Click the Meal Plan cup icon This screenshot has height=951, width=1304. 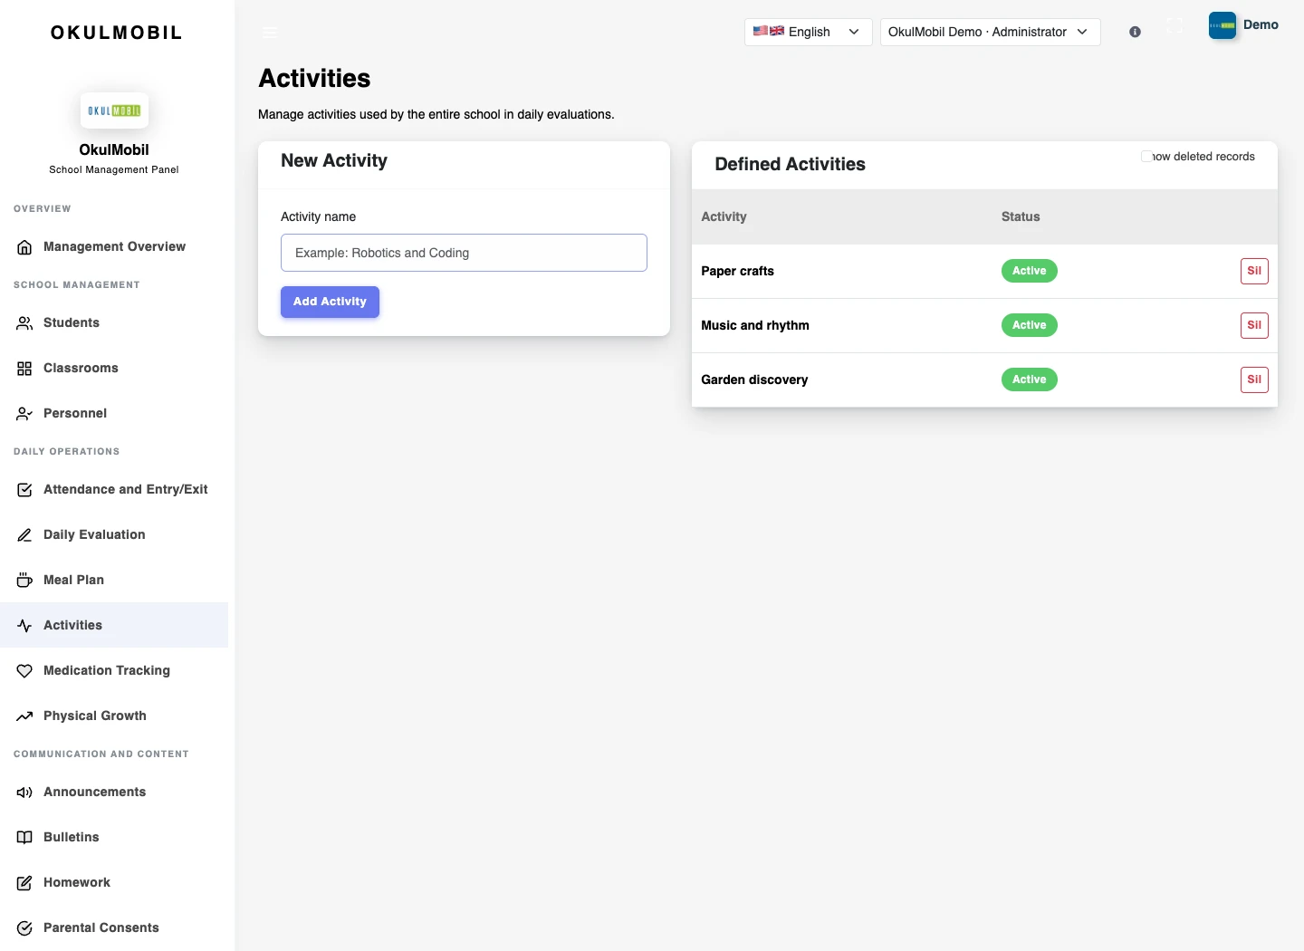pyautogui.click(x=24, y=581)
